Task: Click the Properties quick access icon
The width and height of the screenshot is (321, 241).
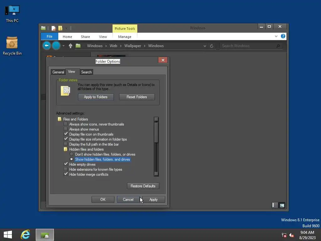Action: (53, 28)
